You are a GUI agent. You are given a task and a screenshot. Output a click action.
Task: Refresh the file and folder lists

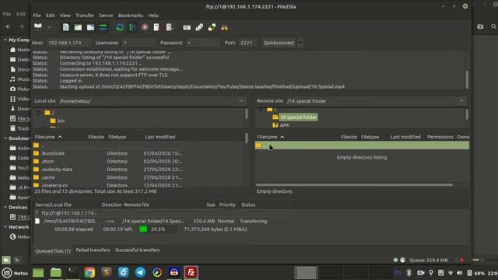[x=120, y=27]
